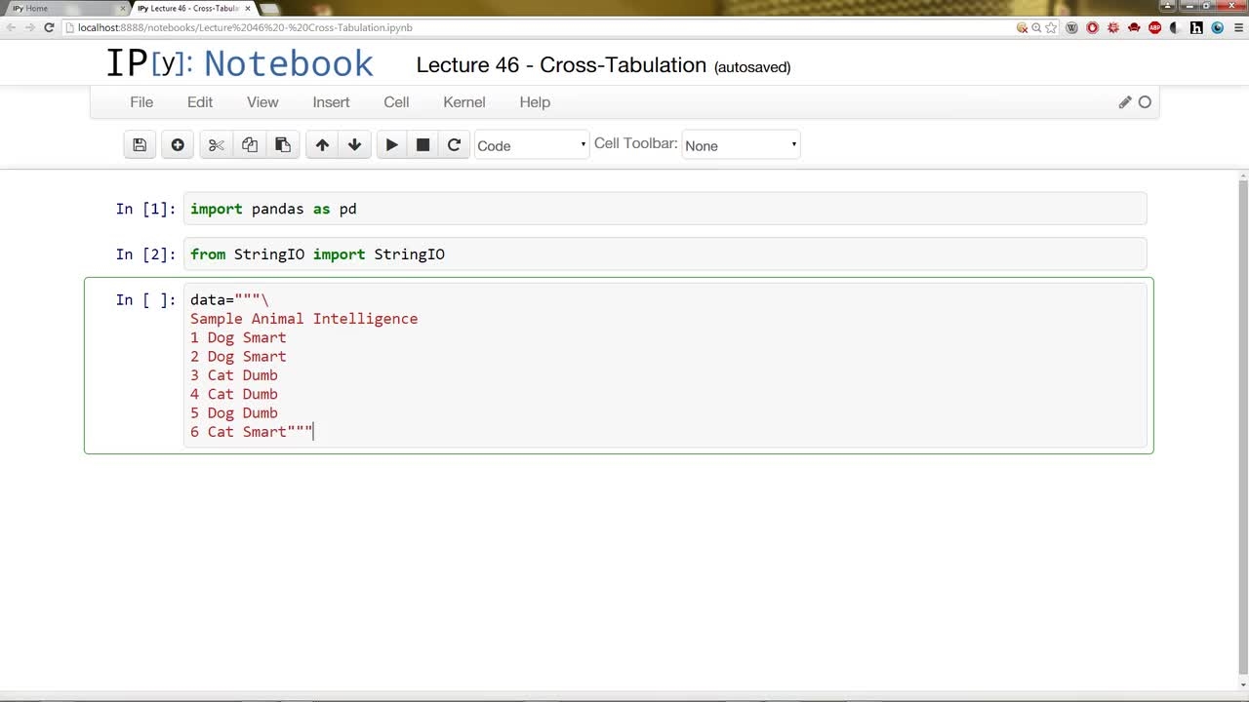Image resolution: width=1249 pixels, height=702 pixels.
Task: Run the current cell with play icon
Action: click(391, 145)
